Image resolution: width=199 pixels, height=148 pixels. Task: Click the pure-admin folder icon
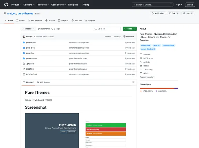24,42
